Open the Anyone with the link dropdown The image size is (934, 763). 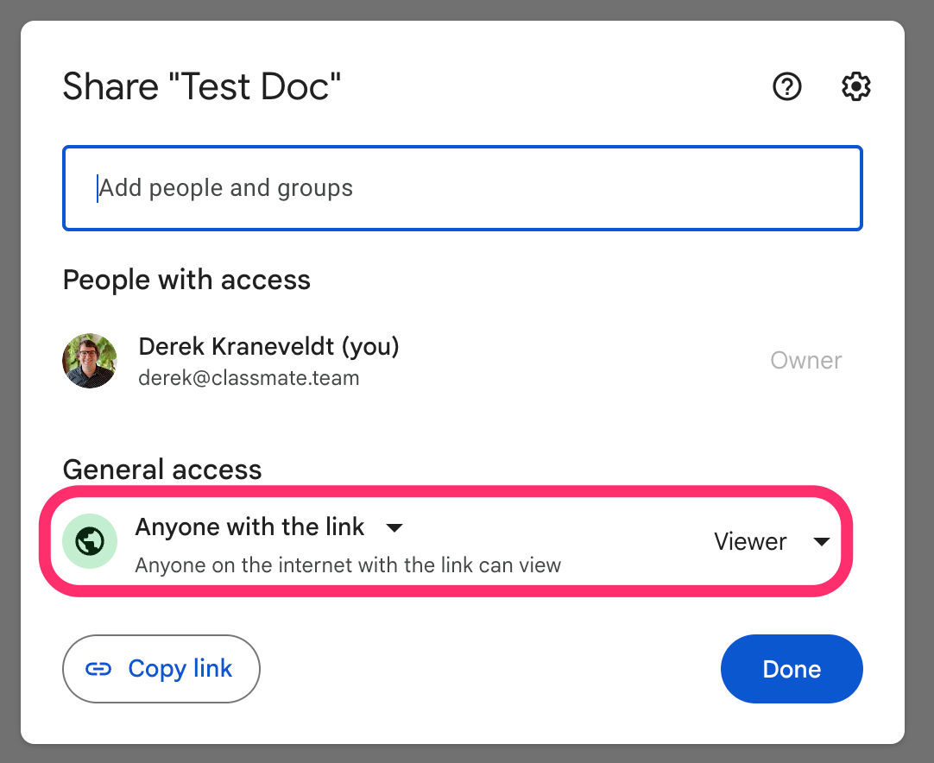click(x=270, y=527)
